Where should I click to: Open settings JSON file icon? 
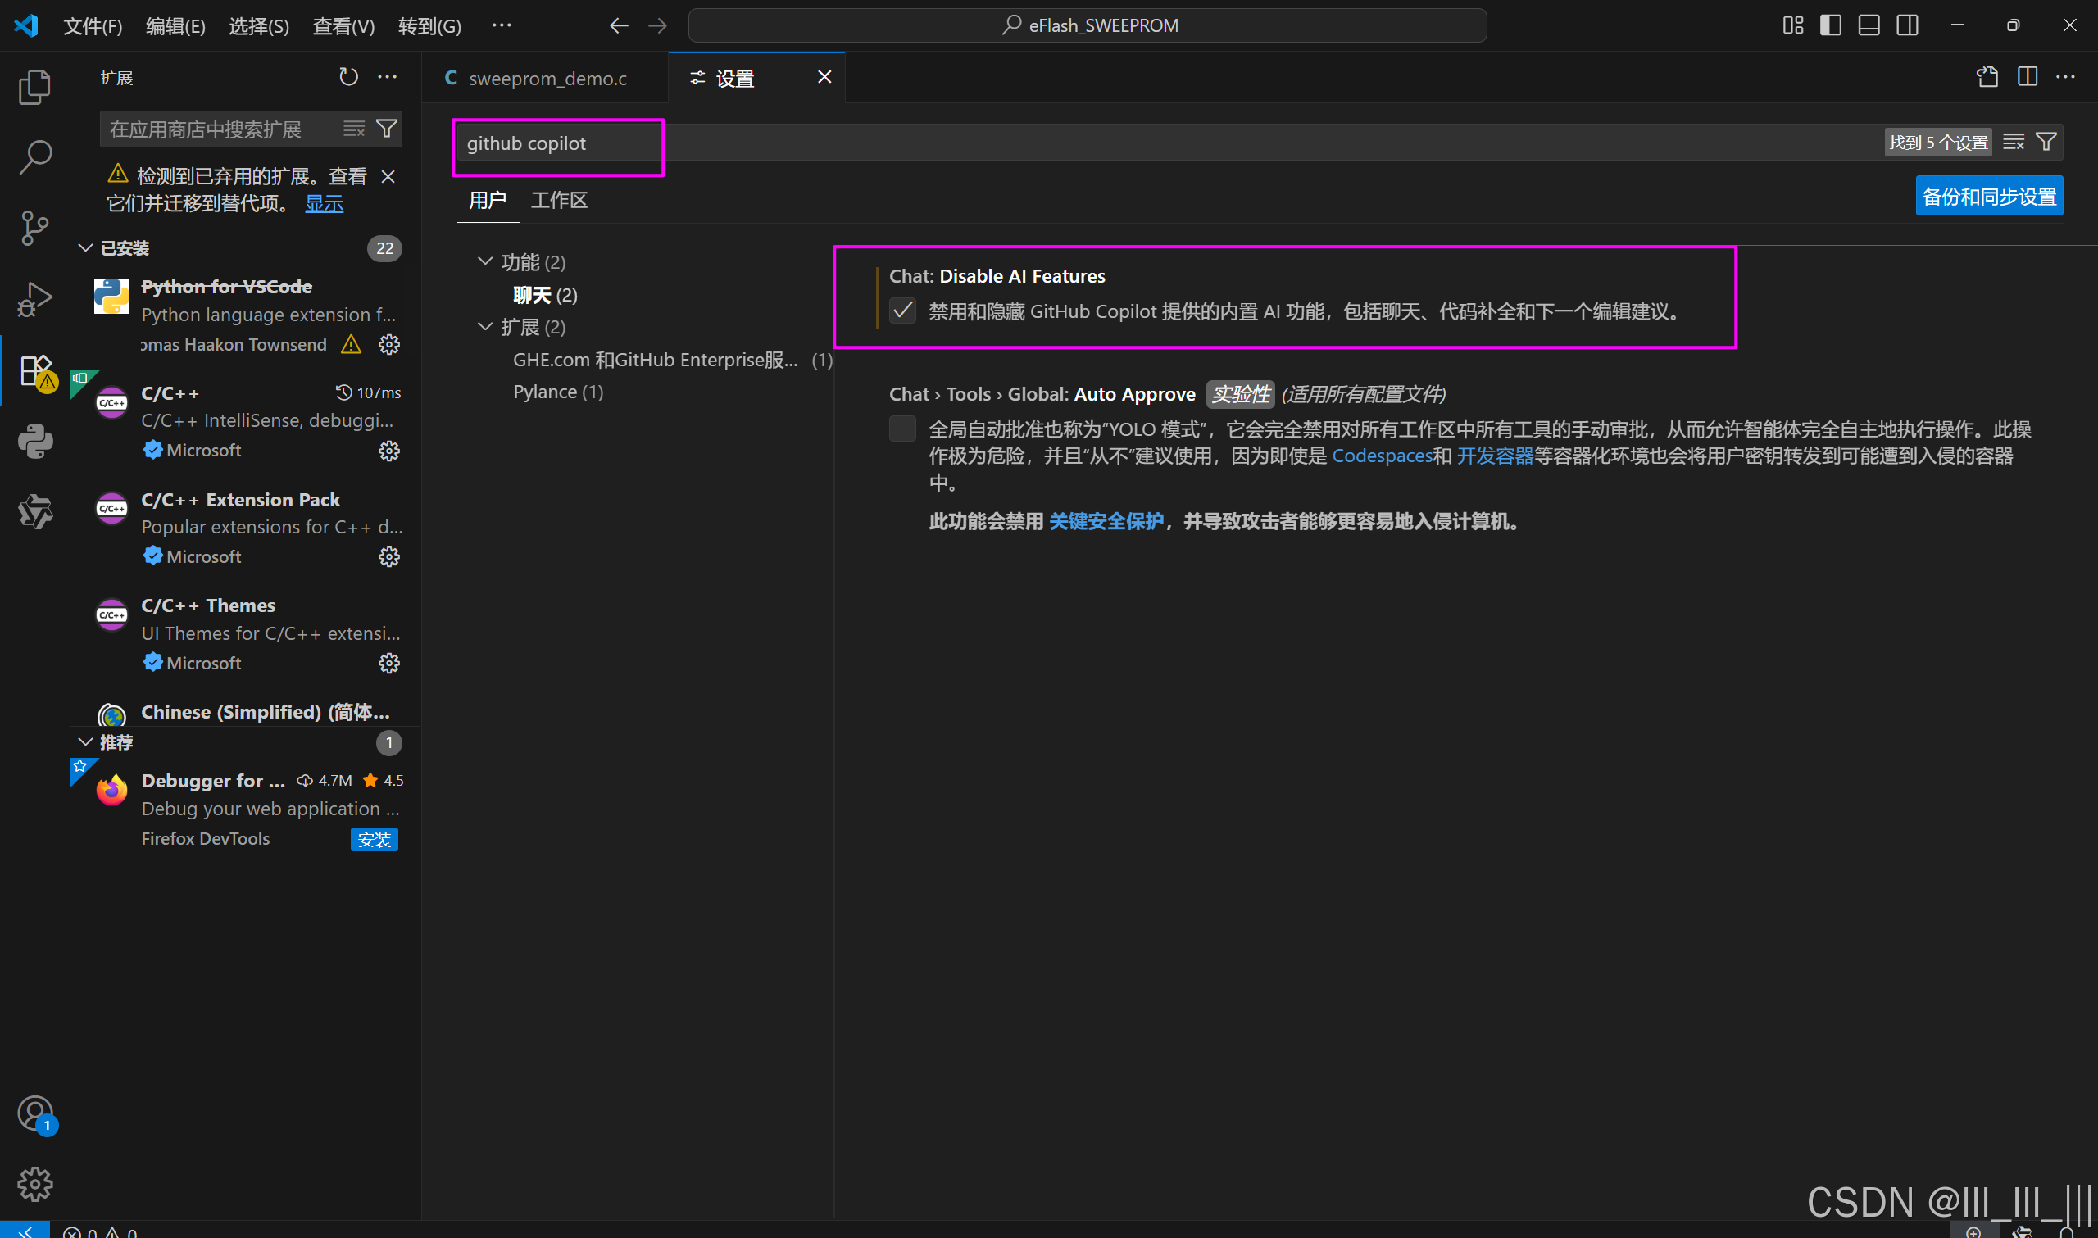(x=1988, y=77)
